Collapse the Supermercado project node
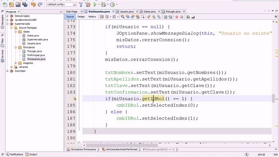The width and height of the screenshot is (279, 157). pos(7,24)
